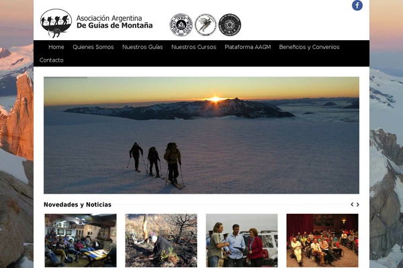Open the auditorium audience news thumbnail
Image resolution: width=403 pixels, height=268 pixels.
322,241
